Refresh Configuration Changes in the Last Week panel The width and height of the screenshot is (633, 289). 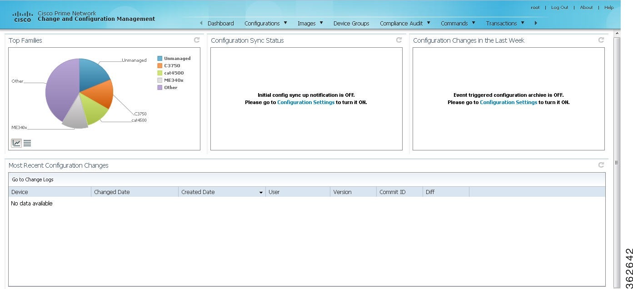(601, 40)
